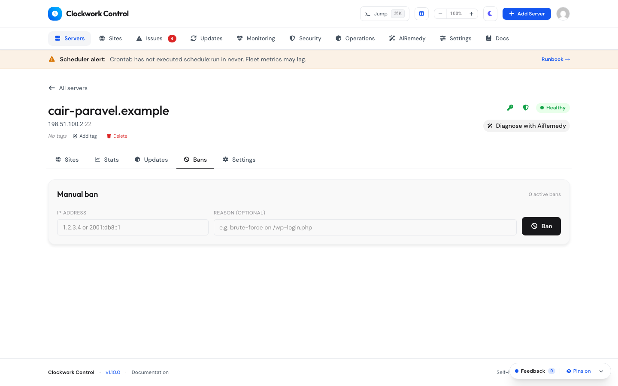The image size is (618, 386).
Task: Open the Operations nav item
Action: pos(355,39)
